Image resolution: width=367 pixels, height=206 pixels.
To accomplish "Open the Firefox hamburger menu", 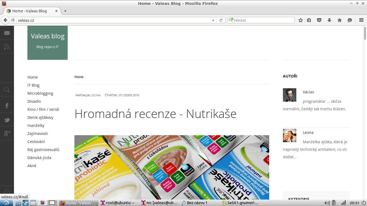I will pos(361,20).
